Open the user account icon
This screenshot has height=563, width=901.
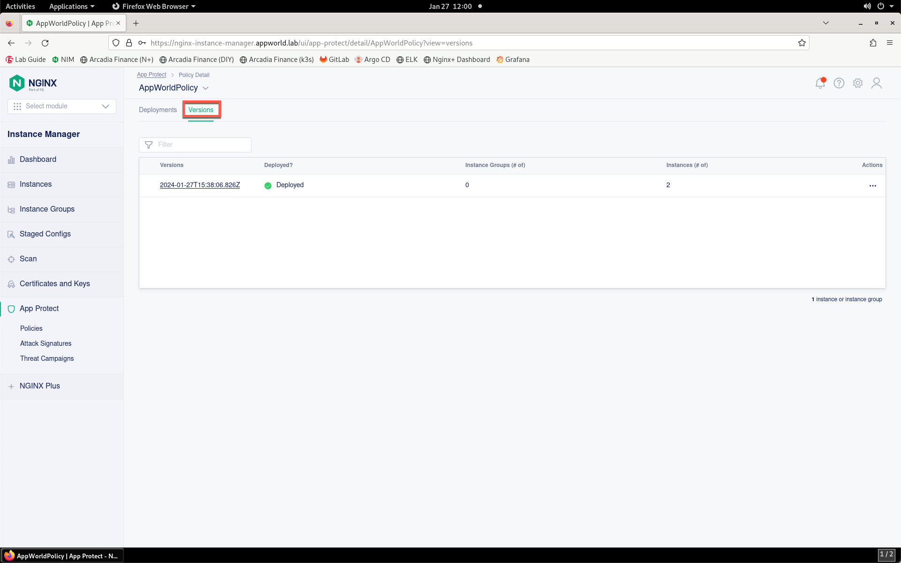877,83
